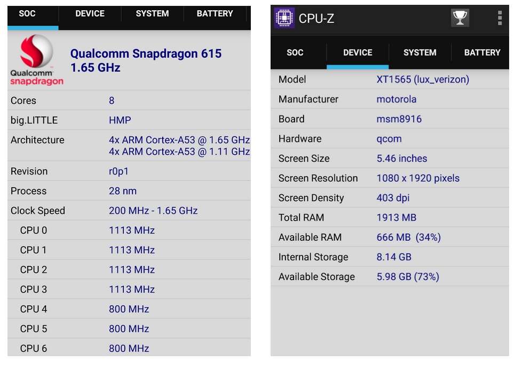Tap the CPU 0 frequency row
The height and width of the screenshot is (369, 515).
click(x=129, y=230)
